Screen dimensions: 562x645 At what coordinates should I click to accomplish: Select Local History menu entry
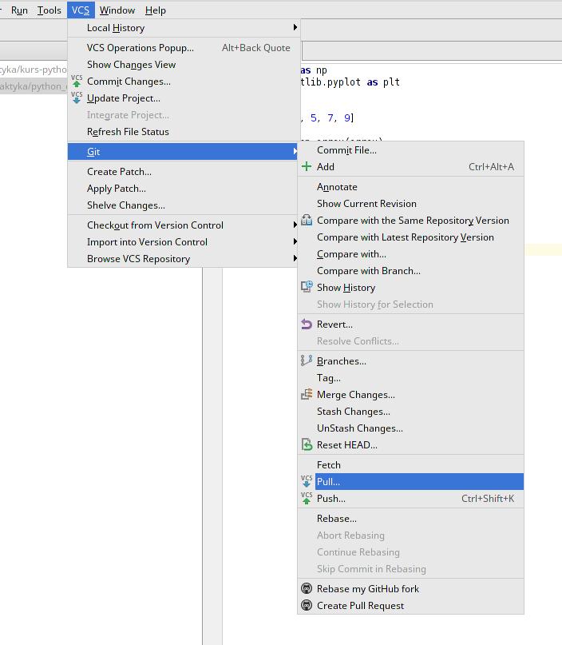point(184,27)
